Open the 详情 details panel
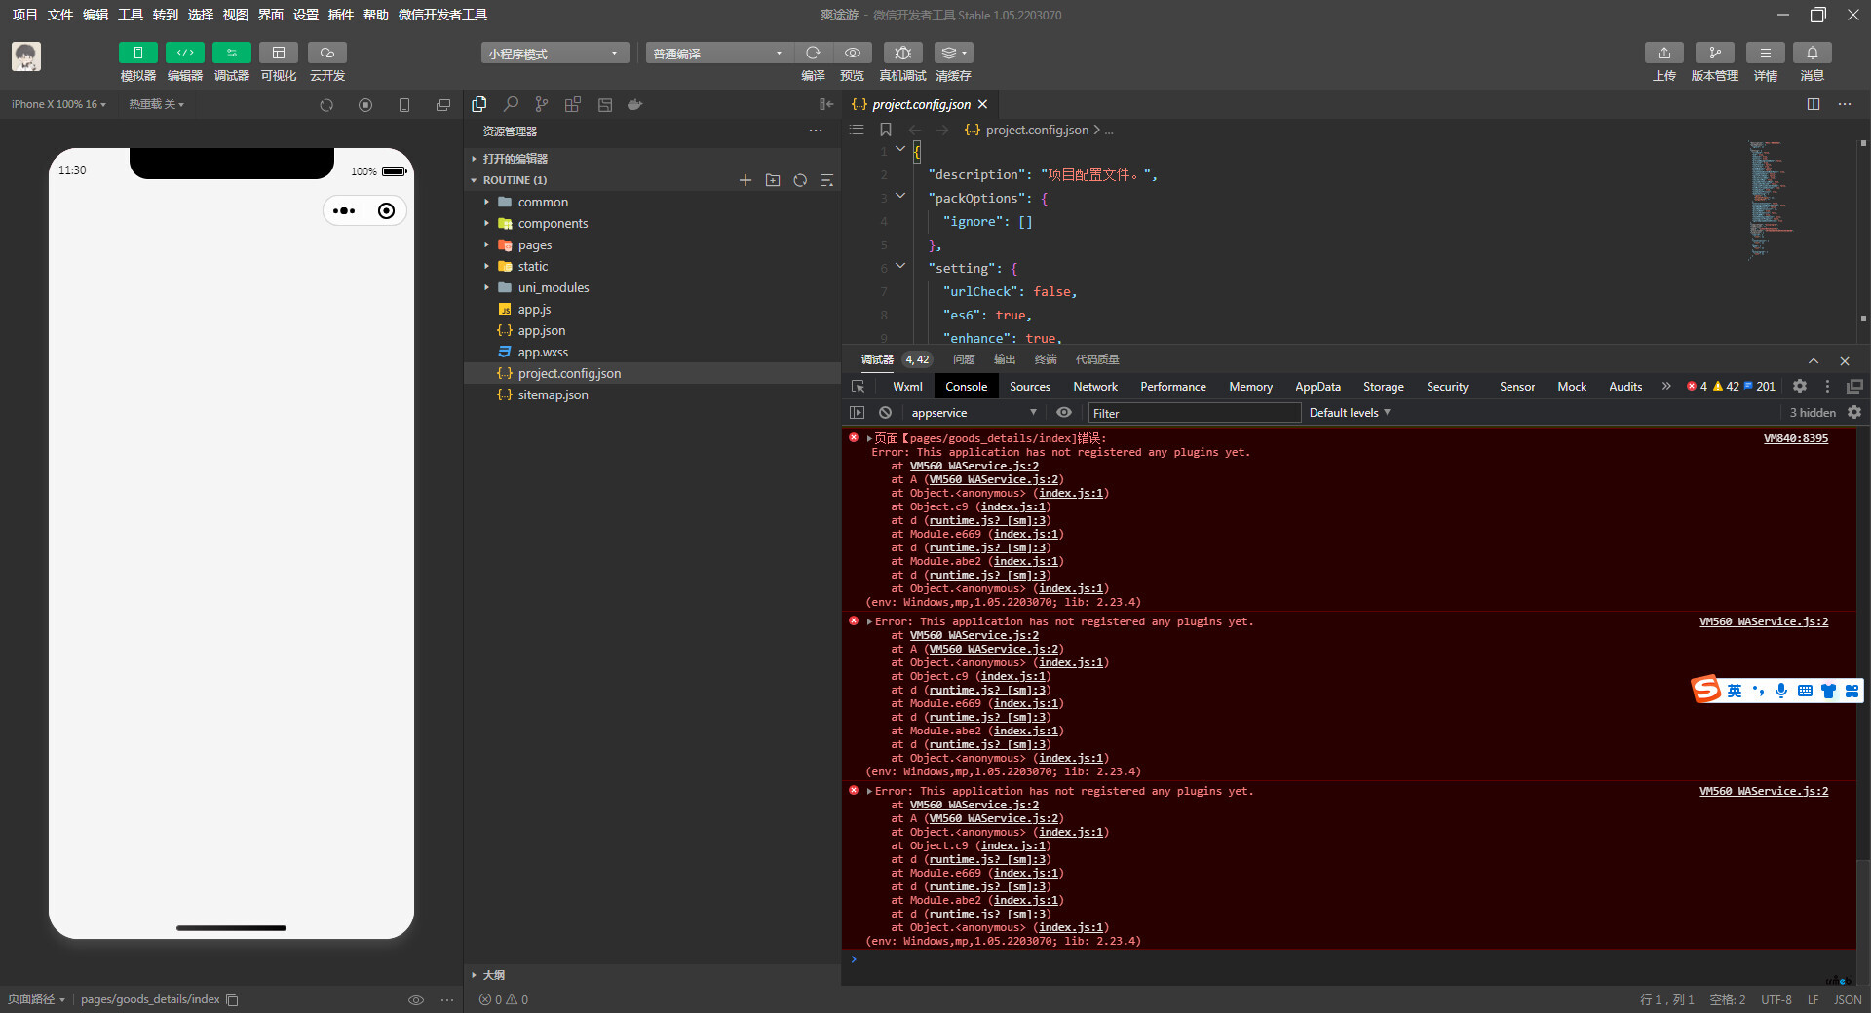This screenshot has width=1871, height=1013. point(1766,53)
